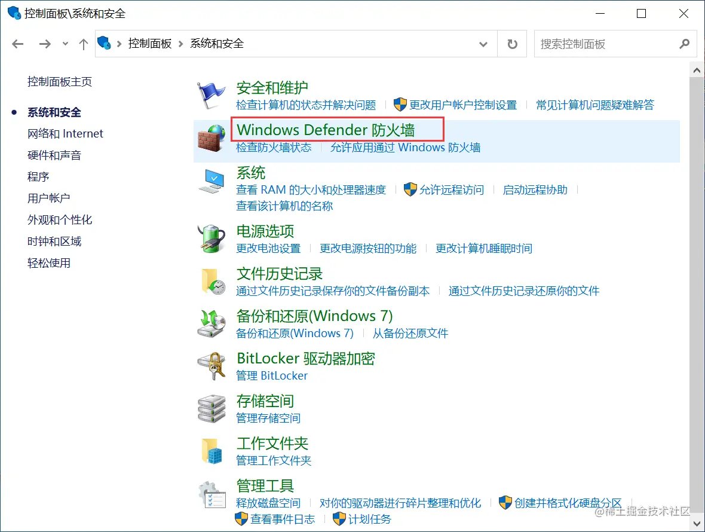The image size is (705, 532).
Task: Select 时钟和区域 category
Action: pyautogui.click(x=54, y=241)
